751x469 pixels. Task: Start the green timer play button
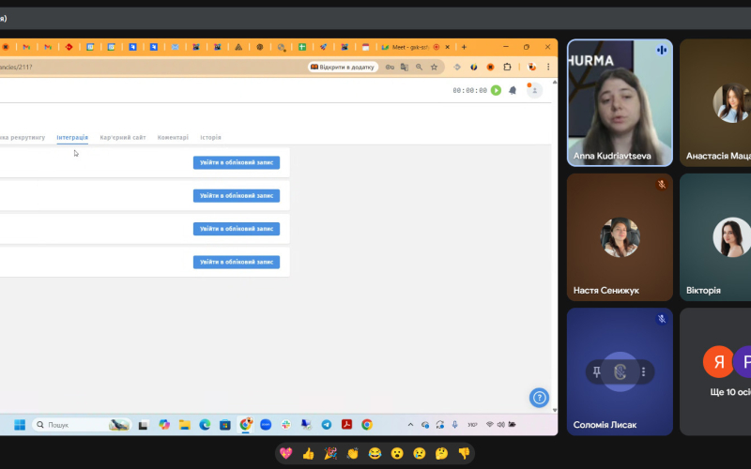[x=496, y=91]
